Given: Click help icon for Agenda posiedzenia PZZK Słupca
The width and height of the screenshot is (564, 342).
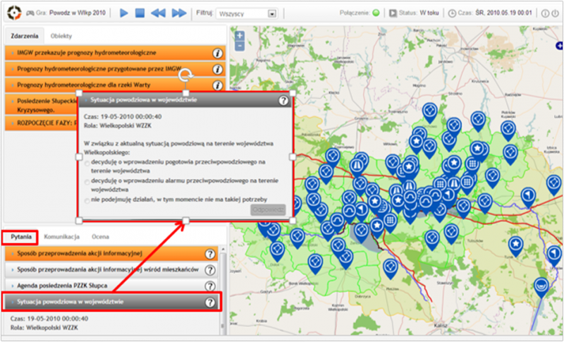Looking at the screenshot, I should (209, 286).
